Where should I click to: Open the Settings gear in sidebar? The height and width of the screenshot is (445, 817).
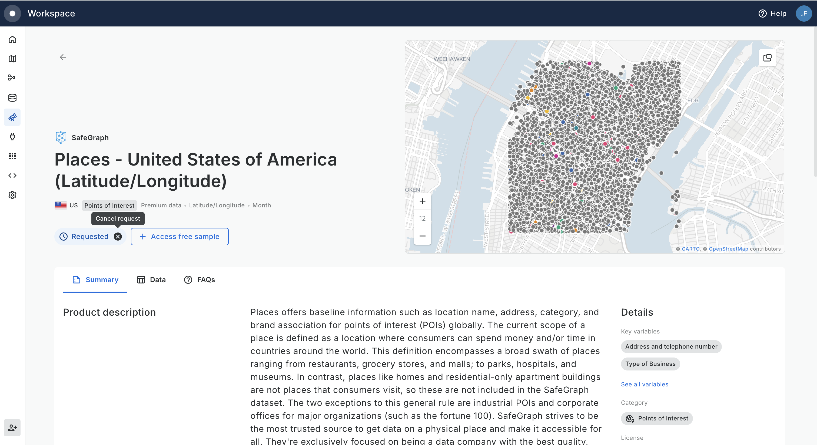click(x=12, y=195)
